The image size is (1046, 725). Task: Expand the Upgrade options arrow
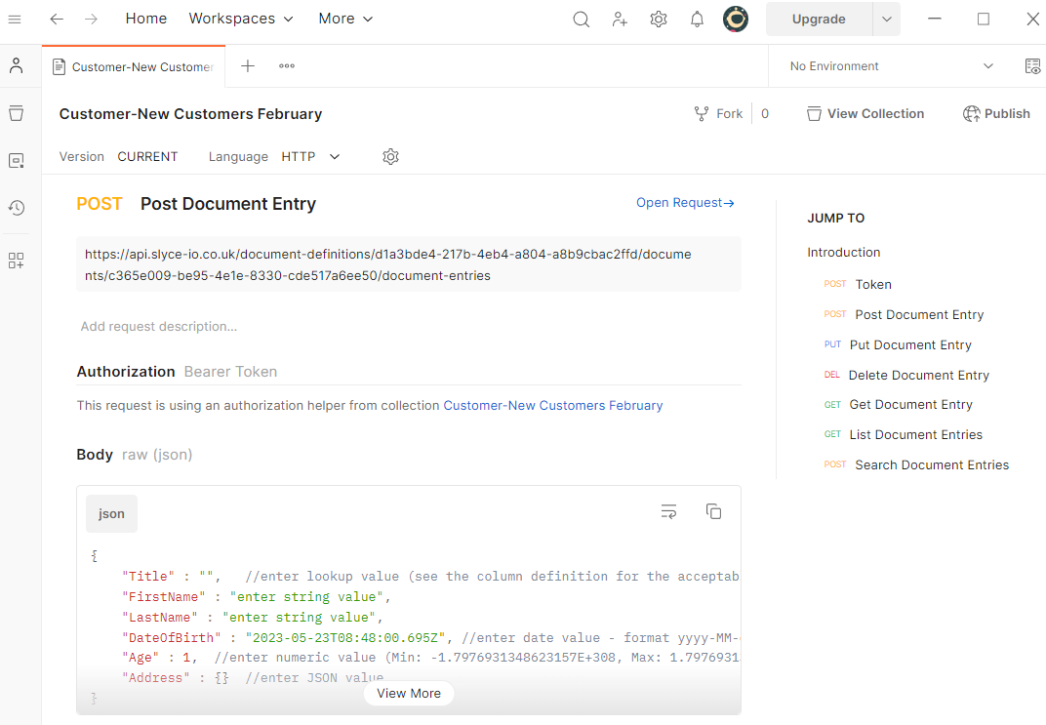887,20
